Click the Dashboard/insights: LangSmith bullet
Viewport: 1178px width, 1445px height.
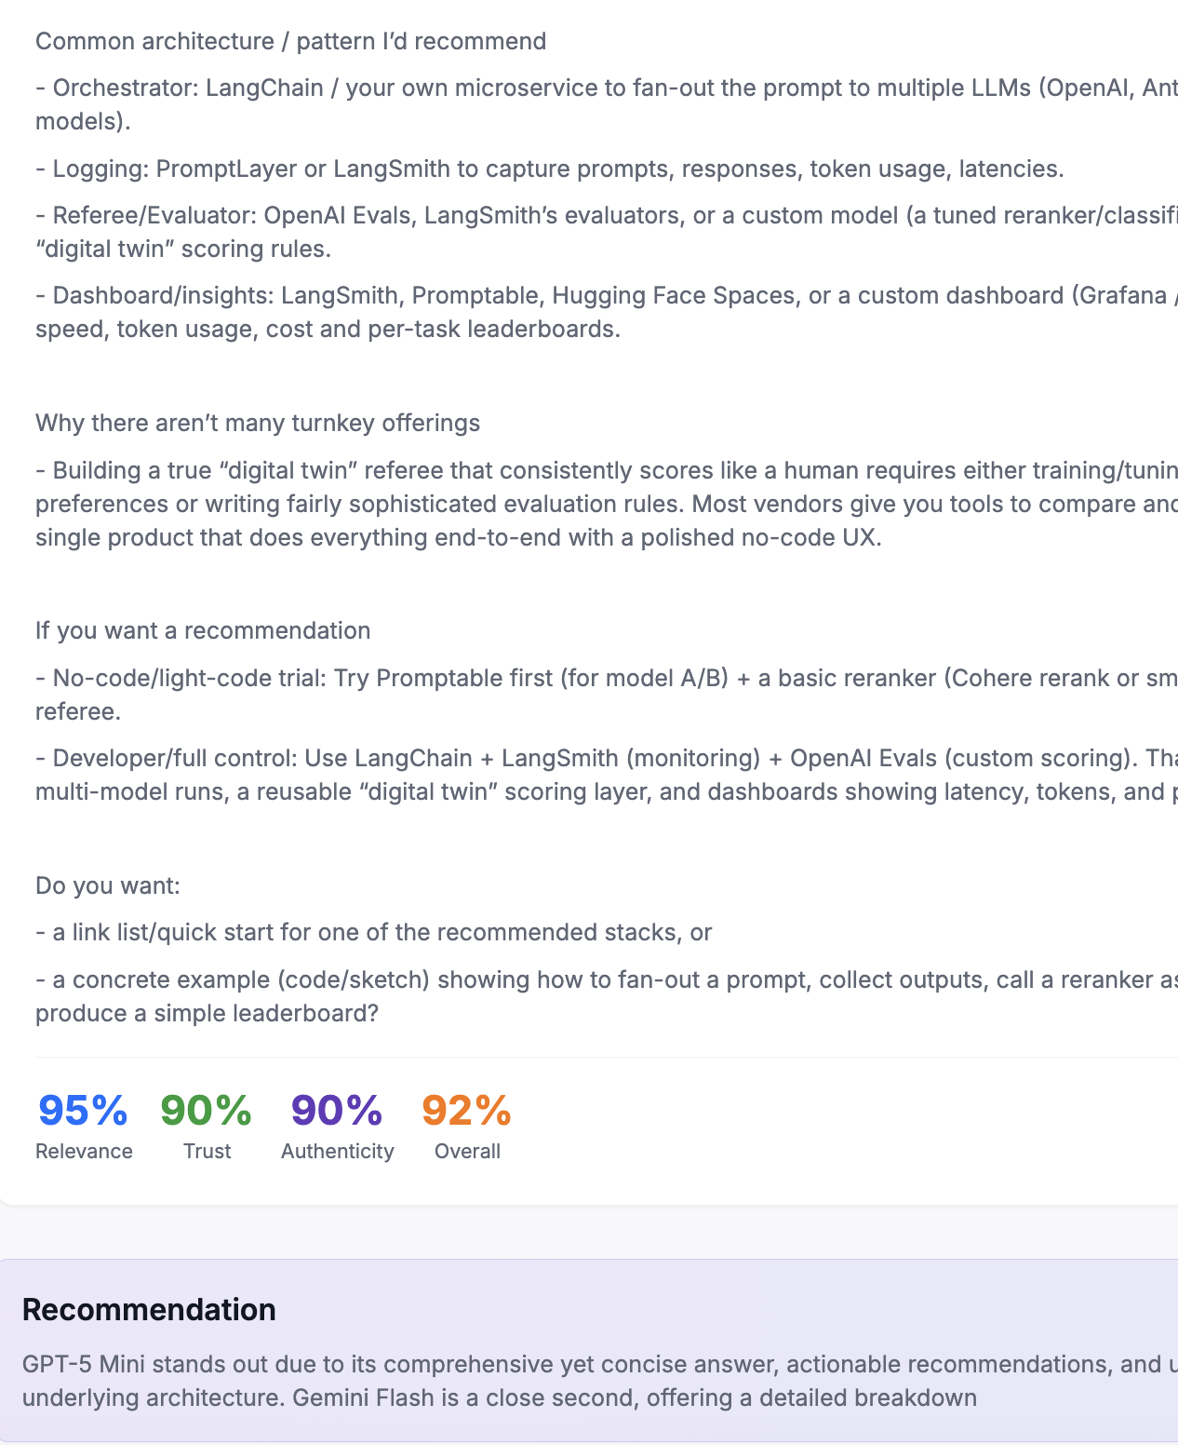point(607,312)
